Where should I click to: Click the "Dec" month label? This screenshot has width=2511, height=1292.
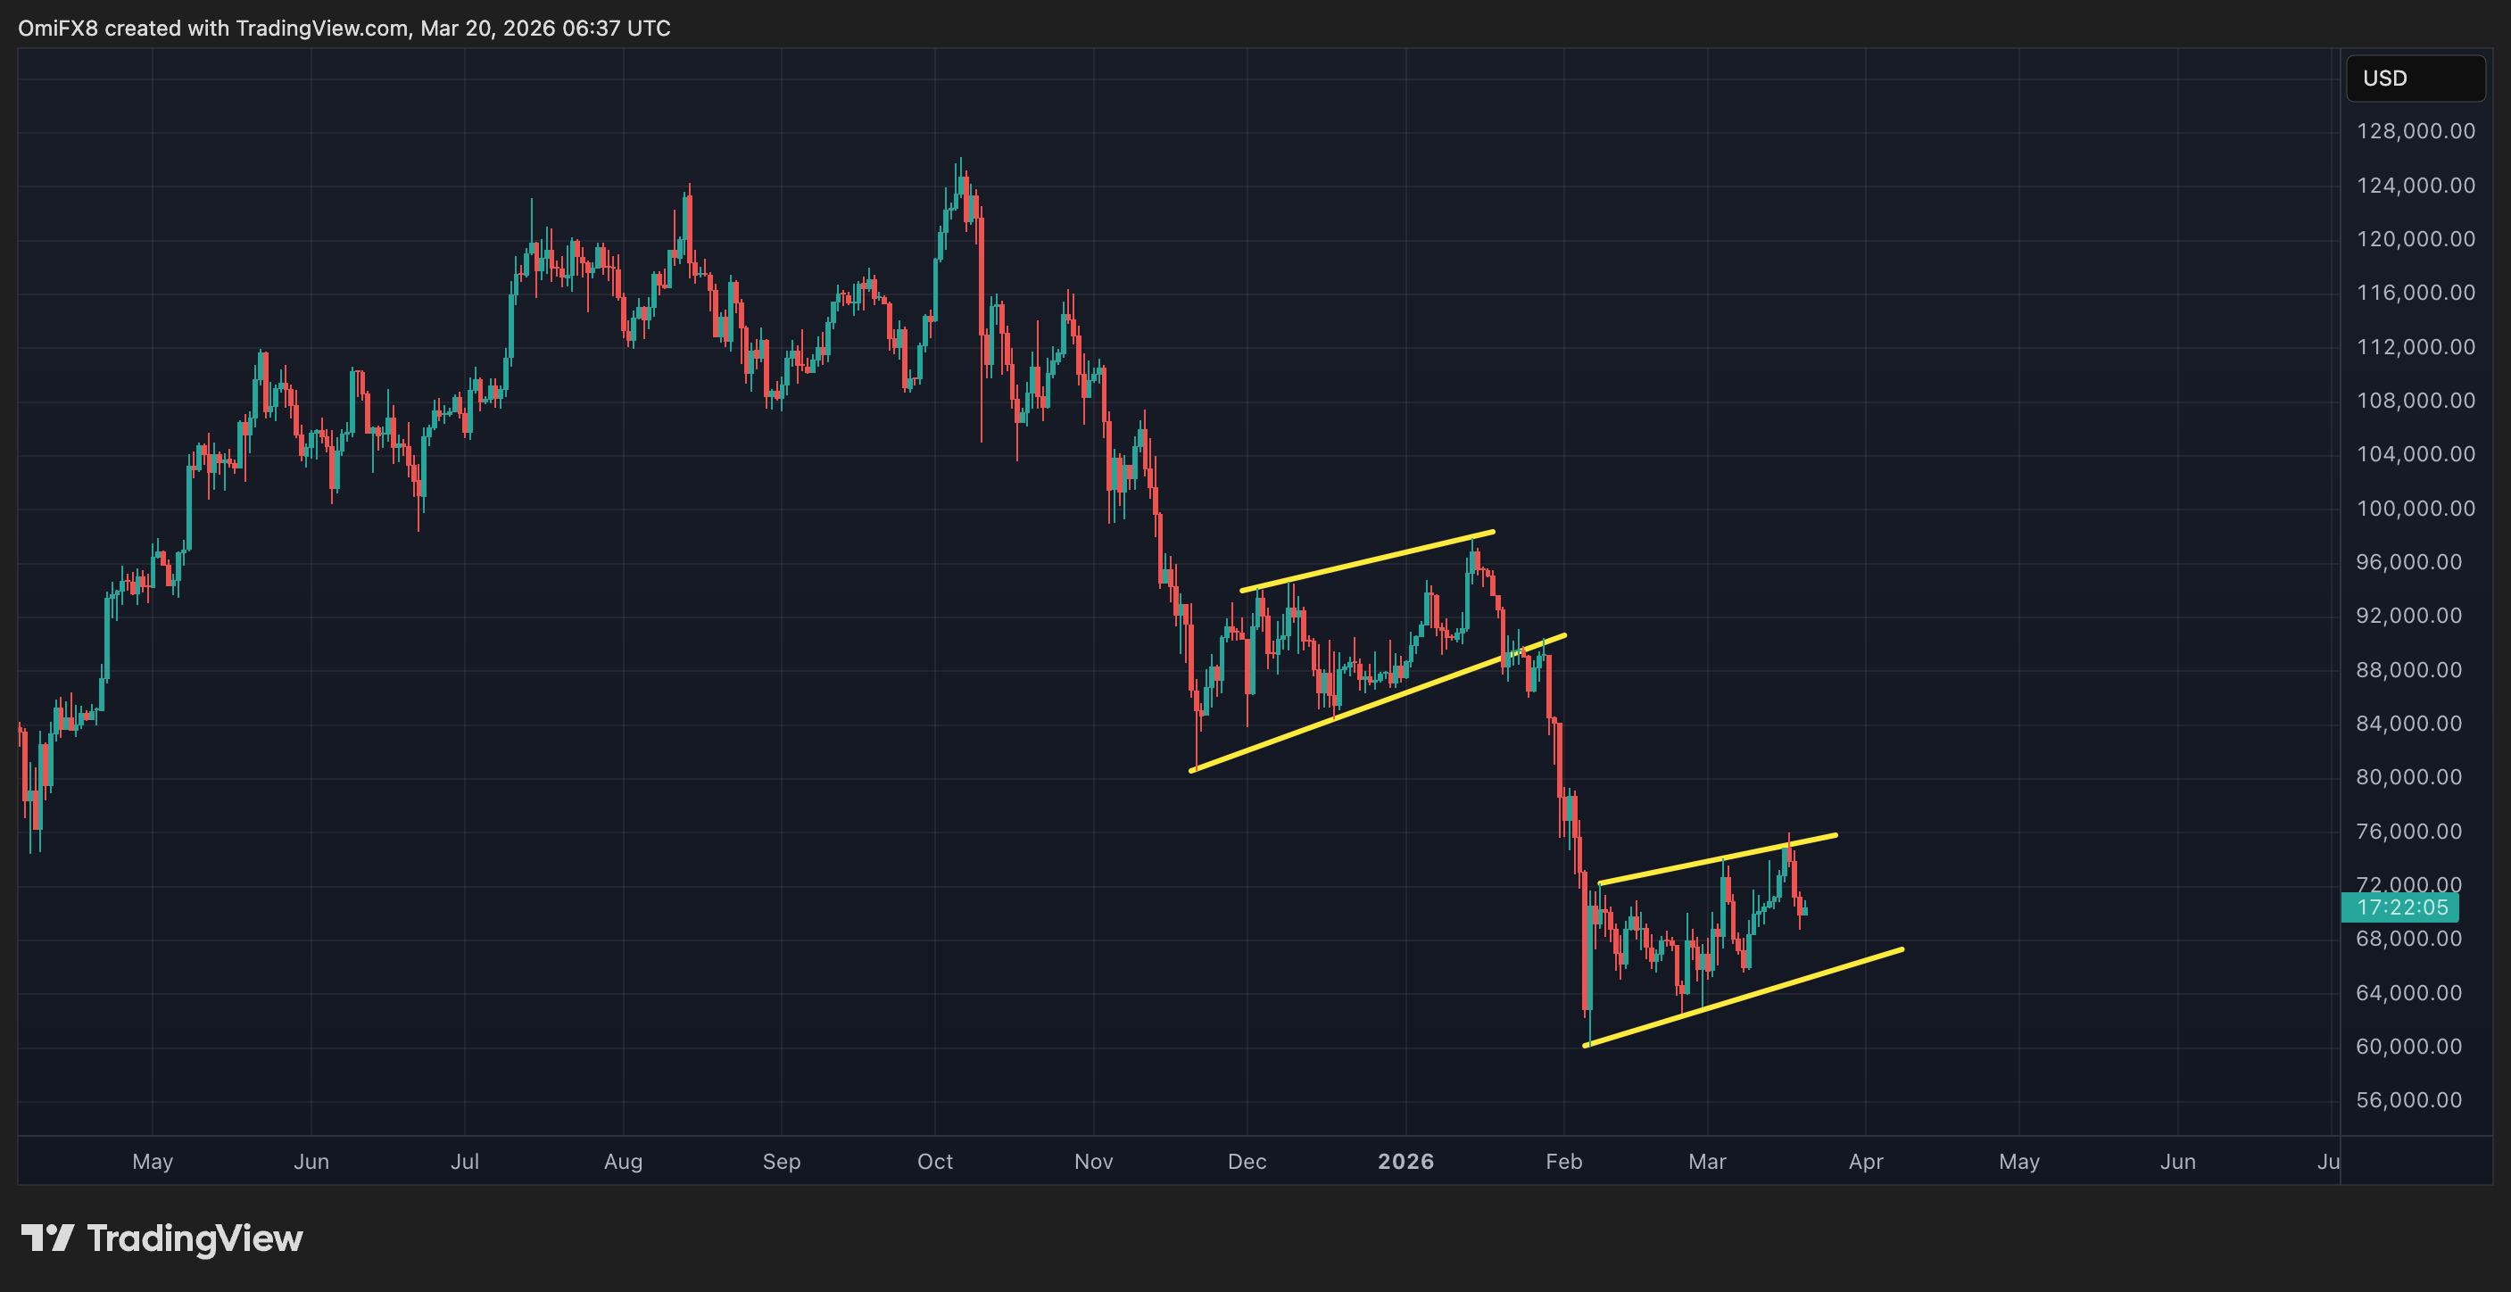point(1247,1162)
